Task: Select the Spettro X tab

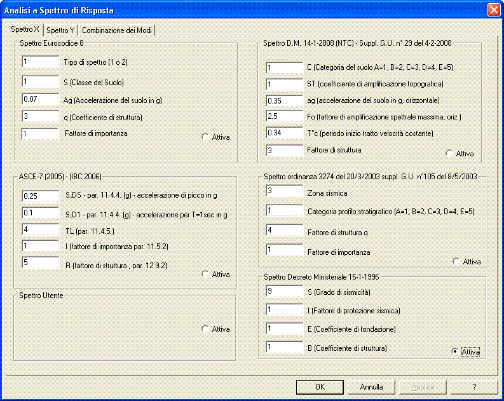Action: point(25,30)
